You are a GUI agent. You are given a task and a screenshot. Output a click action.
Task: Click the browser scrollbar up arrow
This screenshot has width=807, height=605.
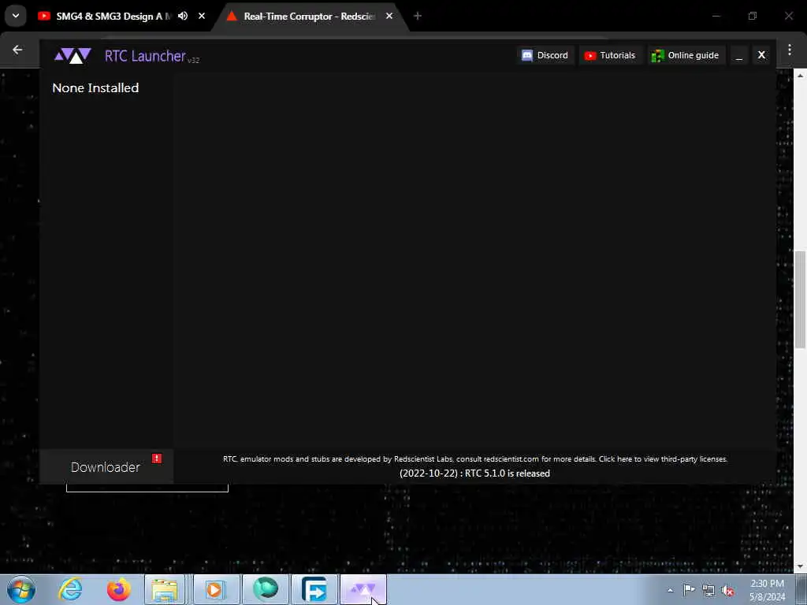pos(800,75)
